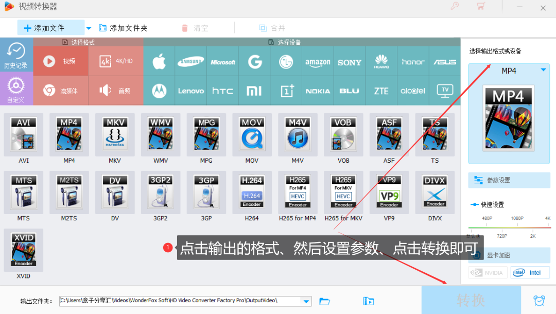This screenshot has height=314, width=556.
Task: Expand the MP4 output format dropdown
Action: point(543,70)
